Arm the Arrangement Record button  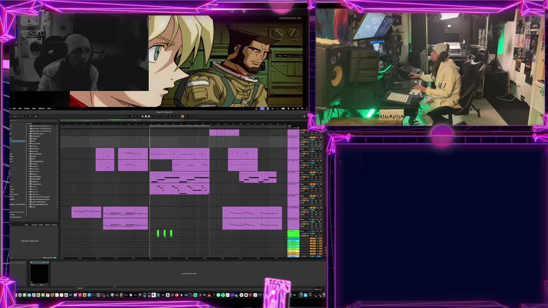tap(149, 116)
